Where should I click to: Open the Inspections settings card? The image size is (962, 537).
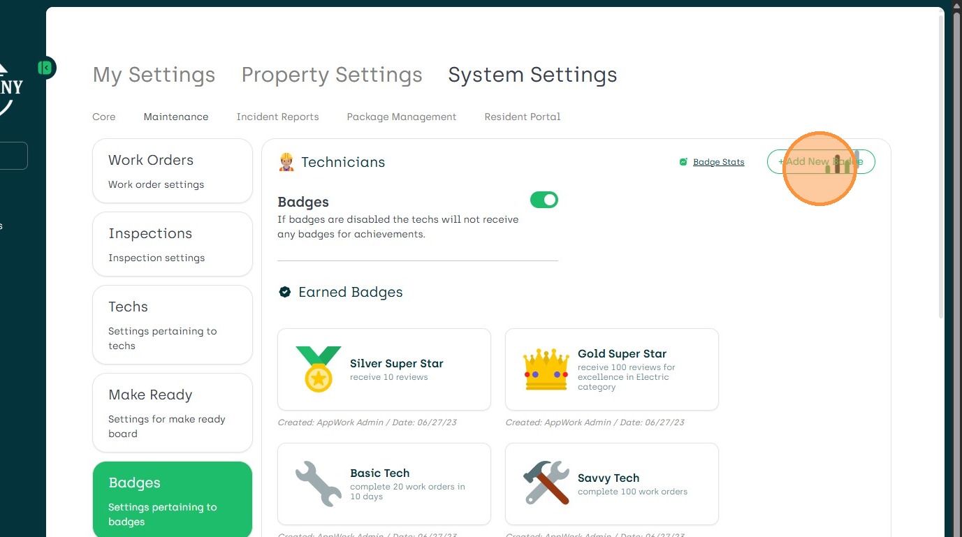tap(173, 244)
